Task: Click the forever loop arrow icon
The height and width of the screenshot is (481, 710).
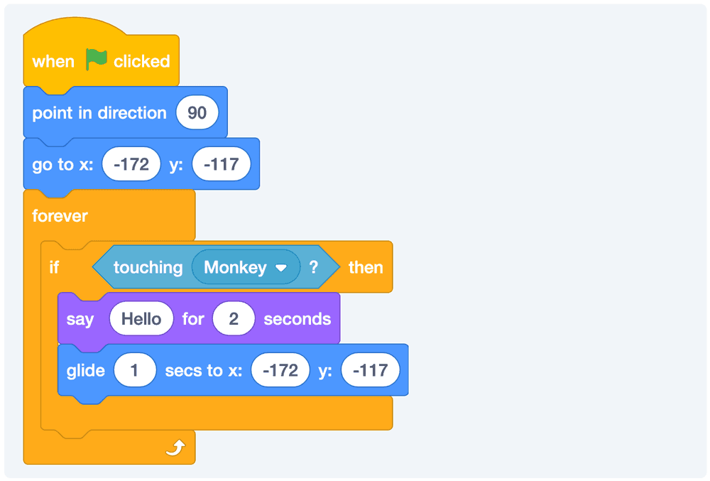Action: [175, 447]
